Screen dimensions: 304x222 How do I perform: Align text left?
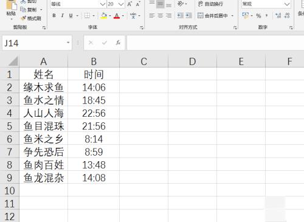(152, 15)
